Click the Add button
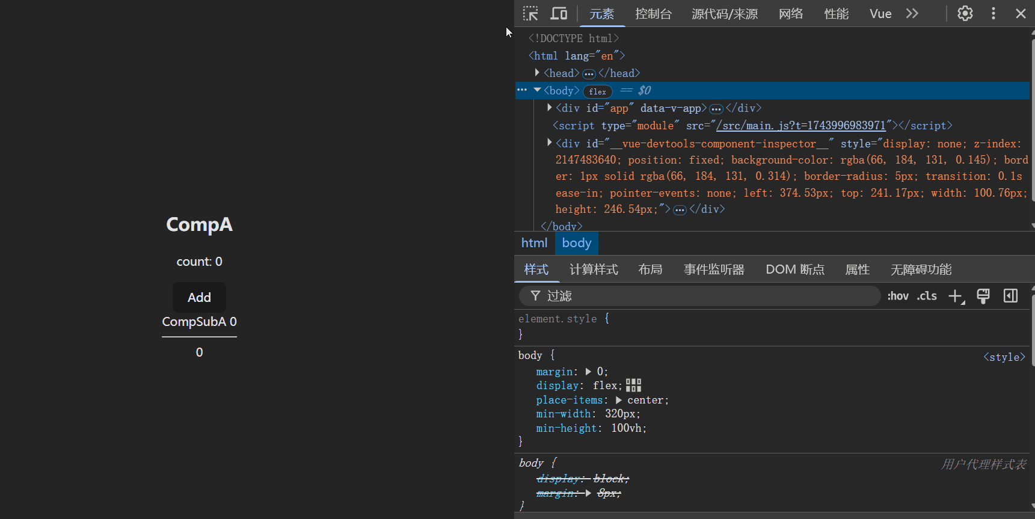This screenshot has height=519, width=1035. tap(199, 297)
